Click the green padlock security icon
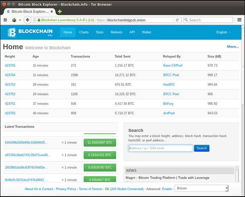Viewport: 245px width, 197px height. [x=39, y=20]
